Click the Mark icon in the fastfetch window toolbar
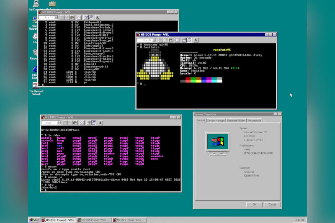The width and height of the screenshot is (335, 223). (161, 39)
